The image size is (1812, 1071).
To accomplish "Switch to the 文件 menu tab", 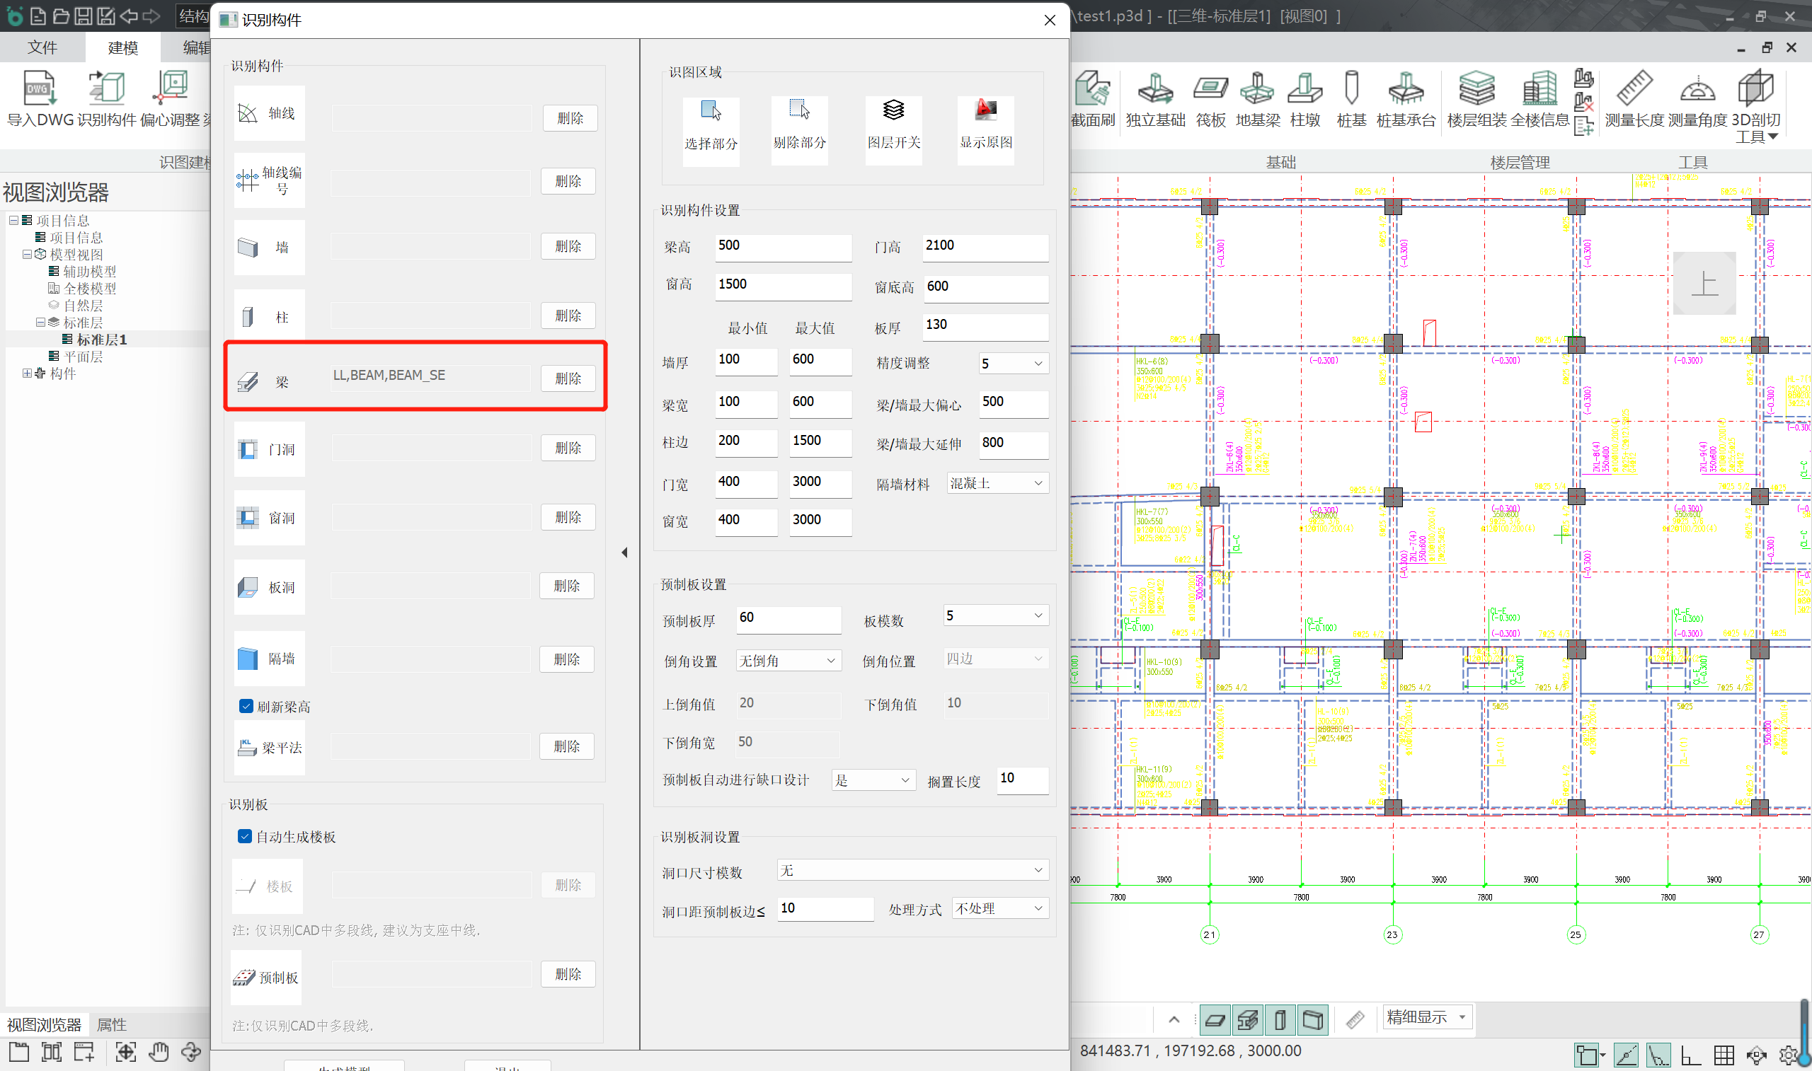I will (x=42, y=47).
